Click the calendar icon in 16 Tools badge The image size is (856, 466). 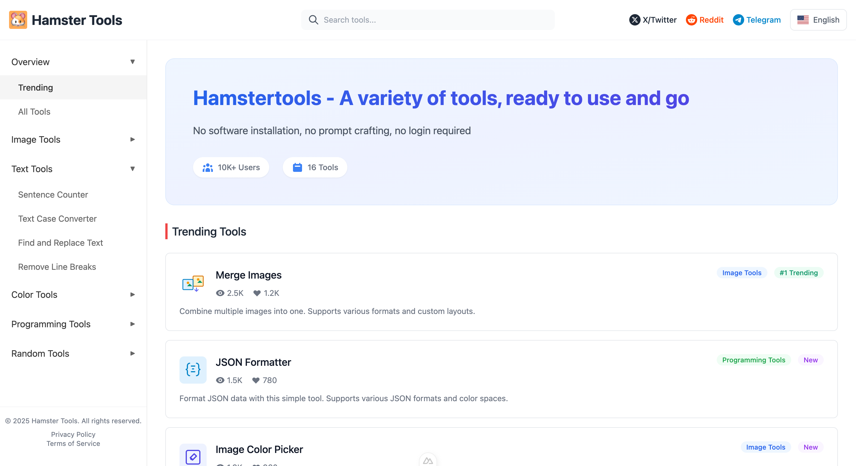tap(298, 168)
